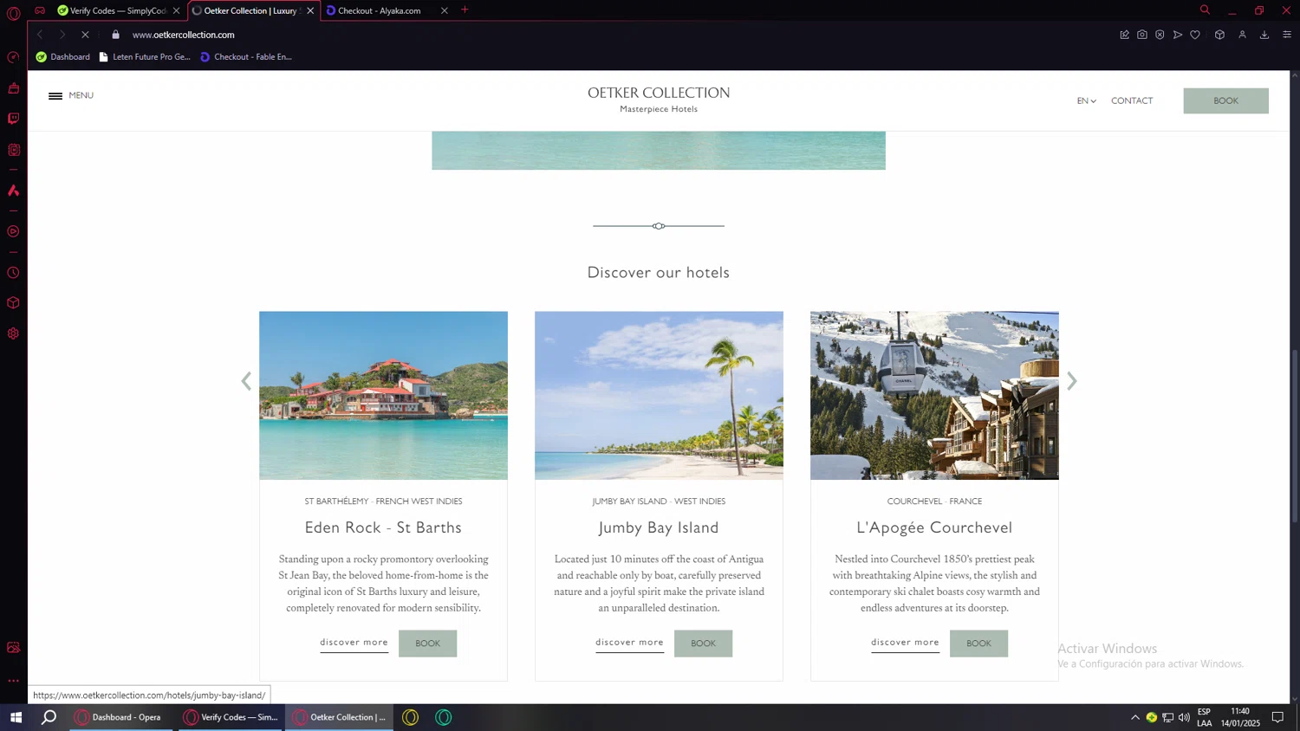
Task: Send page with My Flow arrow
Action: [1177, 35]
